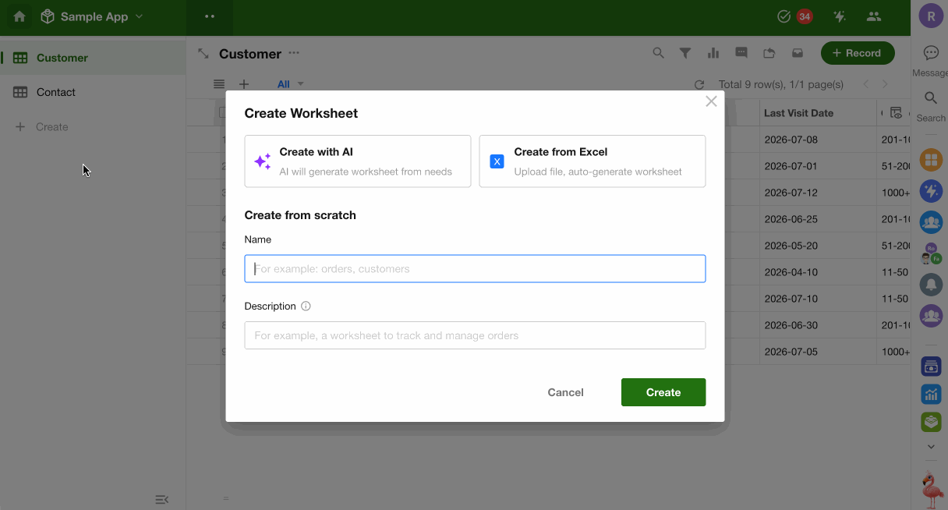This screenshot has width=948, height=510.
Task: Click the info icon next to Description
Action: click(306, 306)
